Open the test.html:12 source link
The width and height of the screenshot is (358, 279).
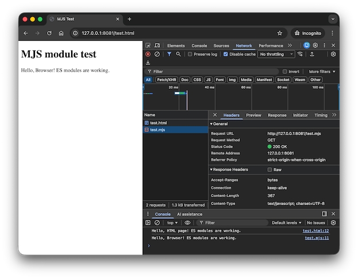click(316, 231)
